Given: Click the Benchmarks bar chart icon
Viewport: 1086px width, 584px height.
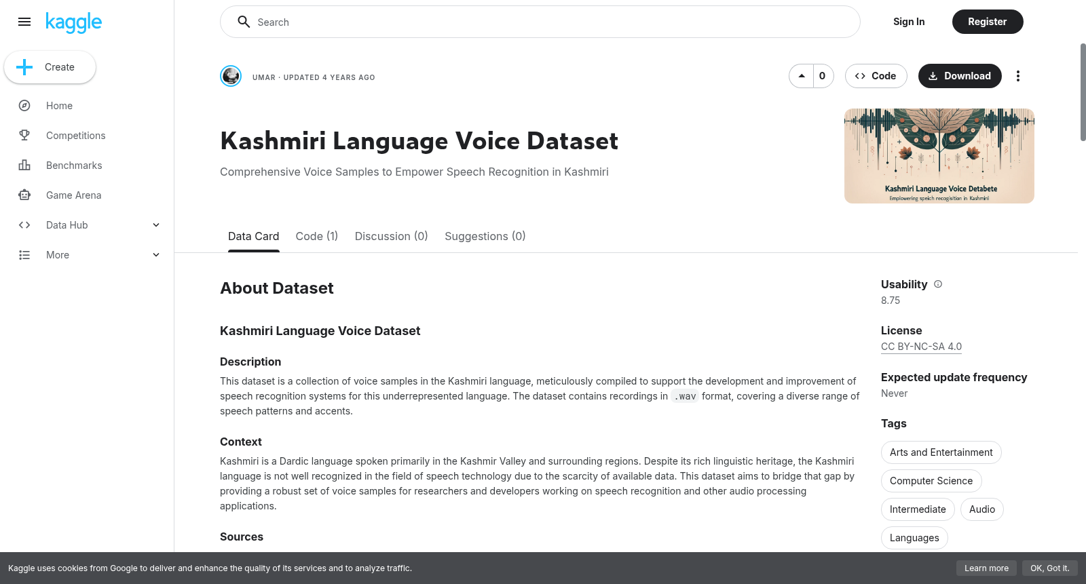Looking at the screenshot, I should pos(24,166).
